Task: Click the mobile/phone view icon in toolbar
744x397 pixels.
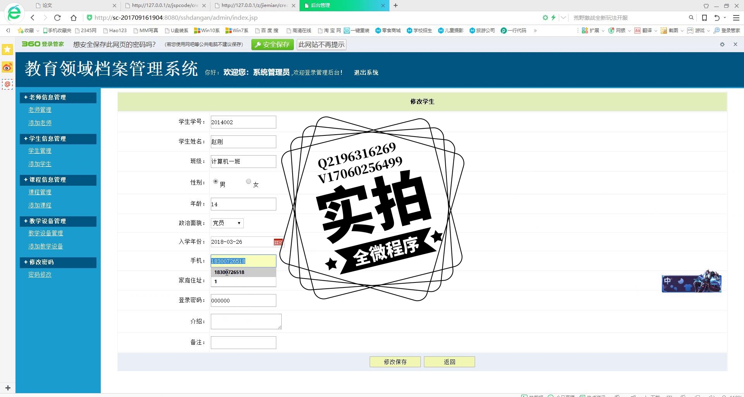Action: pyautogui.click(x=704, y=17)
